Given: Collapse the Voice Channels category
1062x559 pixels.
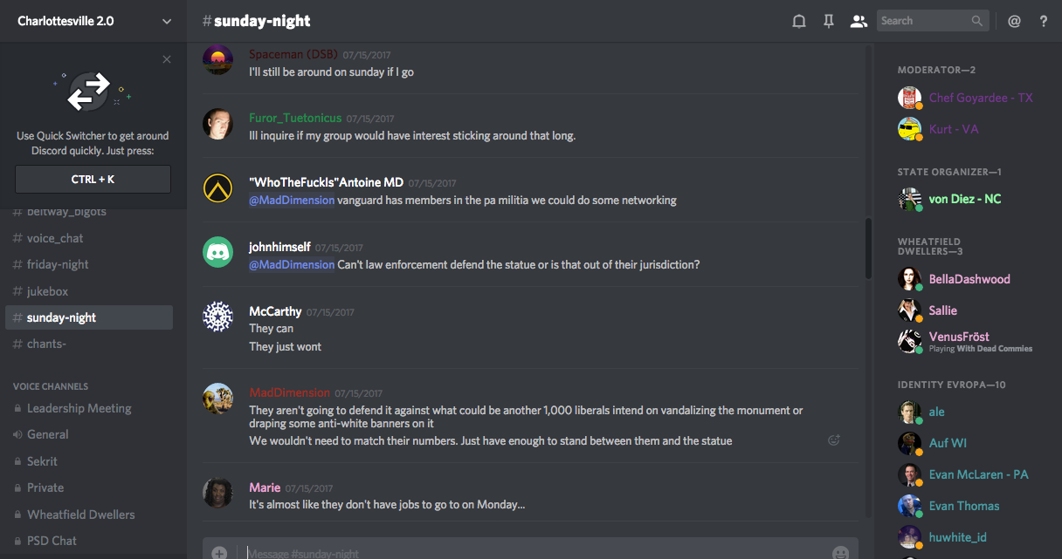Looking at the screenshot, I should pos(51,386).
